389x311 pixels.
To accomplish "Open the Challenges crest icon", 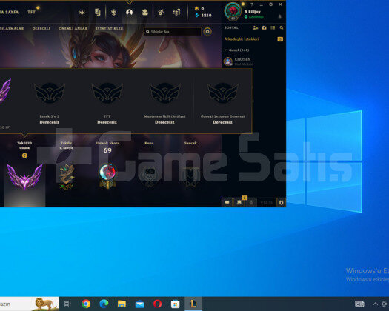I will click(114, 12).
